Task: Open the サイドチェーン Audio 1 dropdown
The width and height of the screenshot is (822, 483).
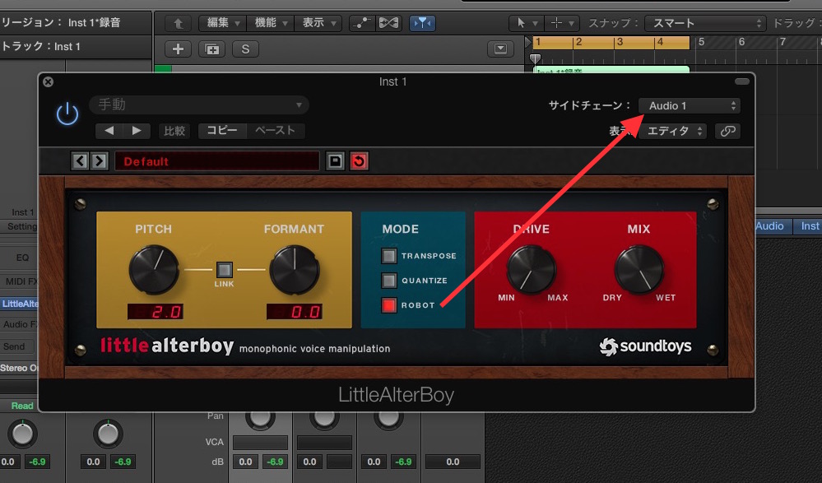Action: click(690, 105)
